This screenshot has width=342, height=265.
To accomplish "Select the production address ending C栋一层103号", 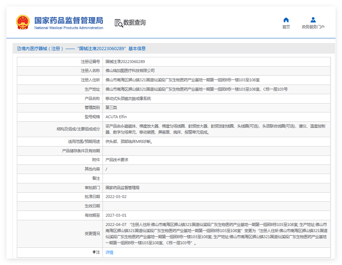I will (x=196, y=89).
